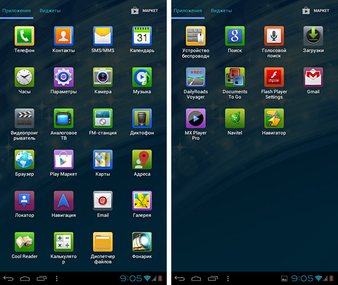Launch Голосовой поиск voice search
This screenshot has height=285, width=338.
[x=274, y=36]
